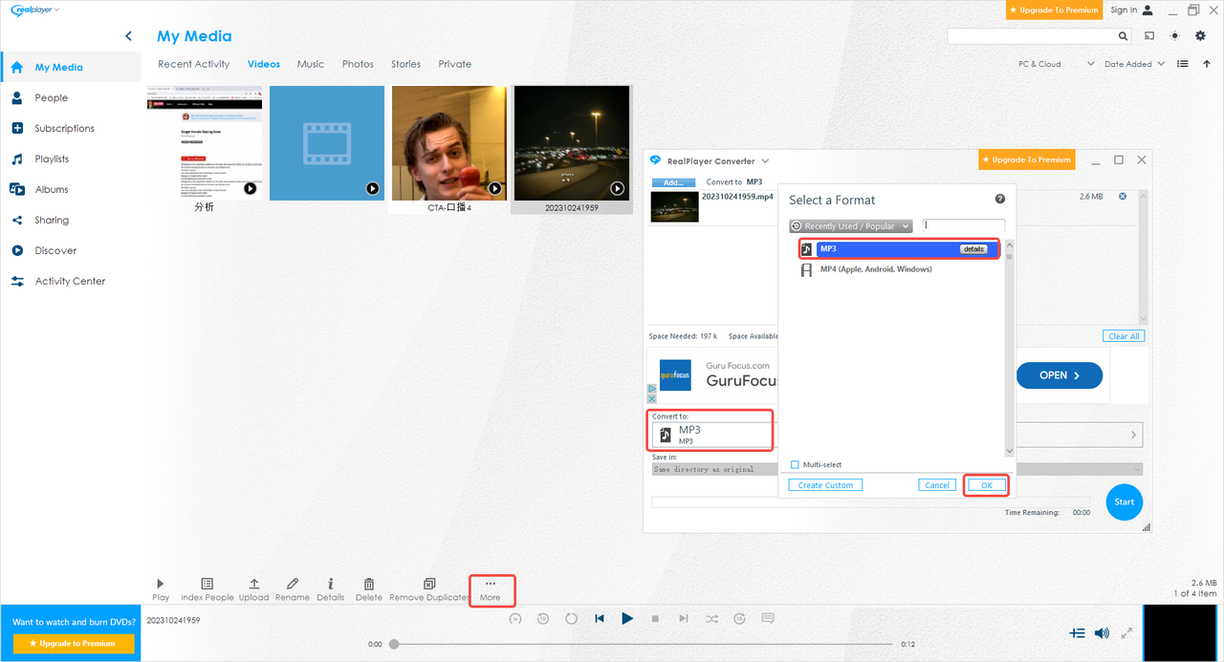Click the MP3 details button
The image size is (1224, 662).
[973, 249]
